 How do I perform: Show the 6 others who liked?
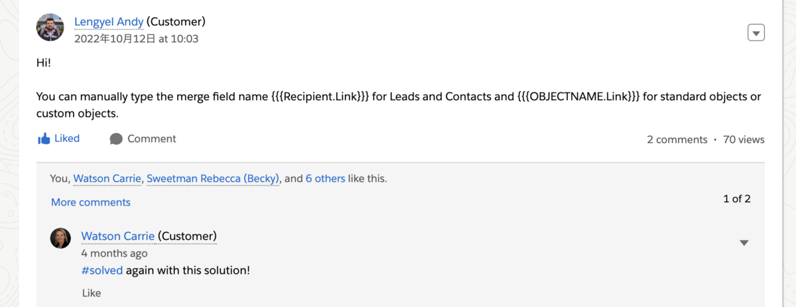click(x=325, y=178)
